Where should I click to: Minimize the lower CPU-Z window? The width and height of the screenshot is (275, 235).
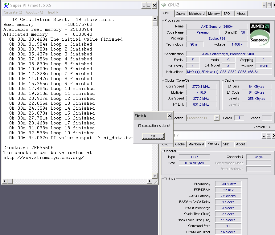(x=263, y=136)
